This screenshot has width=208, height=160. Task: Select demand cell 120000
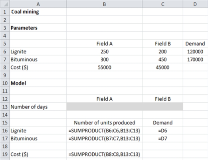tap(195, 51)
